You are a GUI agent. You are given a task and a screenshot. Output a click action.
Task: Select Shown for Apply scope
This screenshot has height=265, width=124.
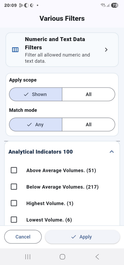point(36,94)
